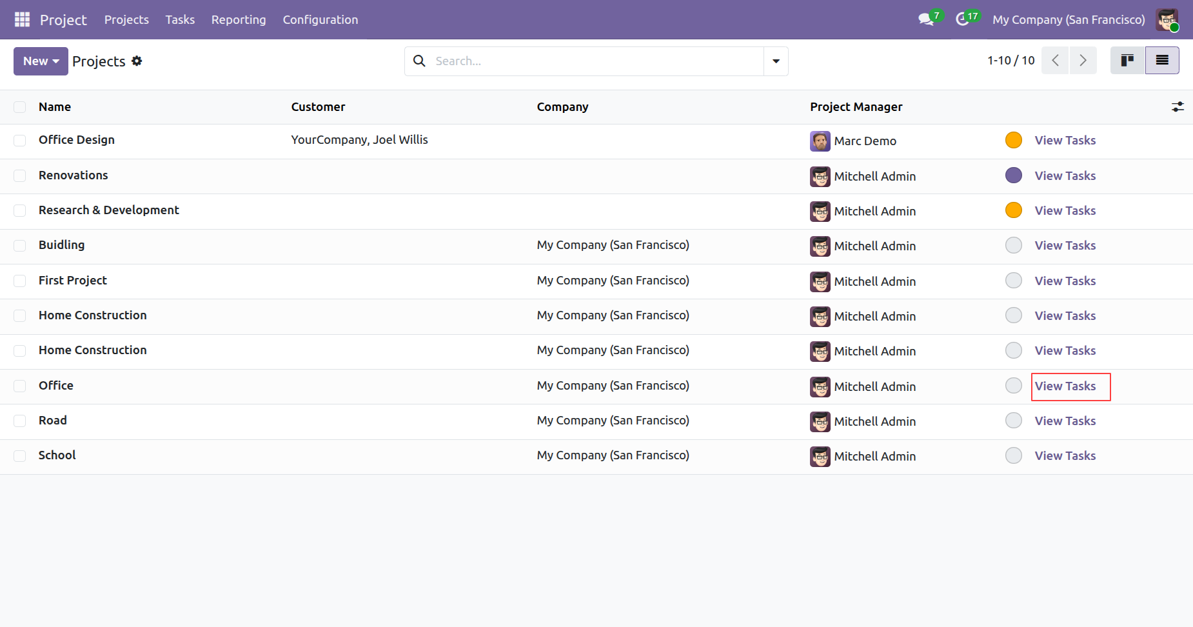The height and width of the screenshot is (627, 1193).
Task: Click the search magnifier icon
Action: tap(419, 61)
